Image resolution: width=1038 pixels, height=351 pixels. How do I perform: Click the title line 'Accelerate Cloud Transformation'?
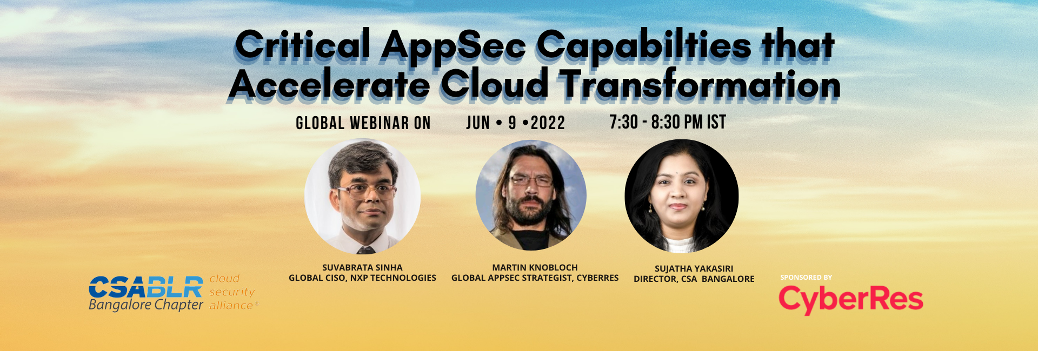[x=535, y=85]
